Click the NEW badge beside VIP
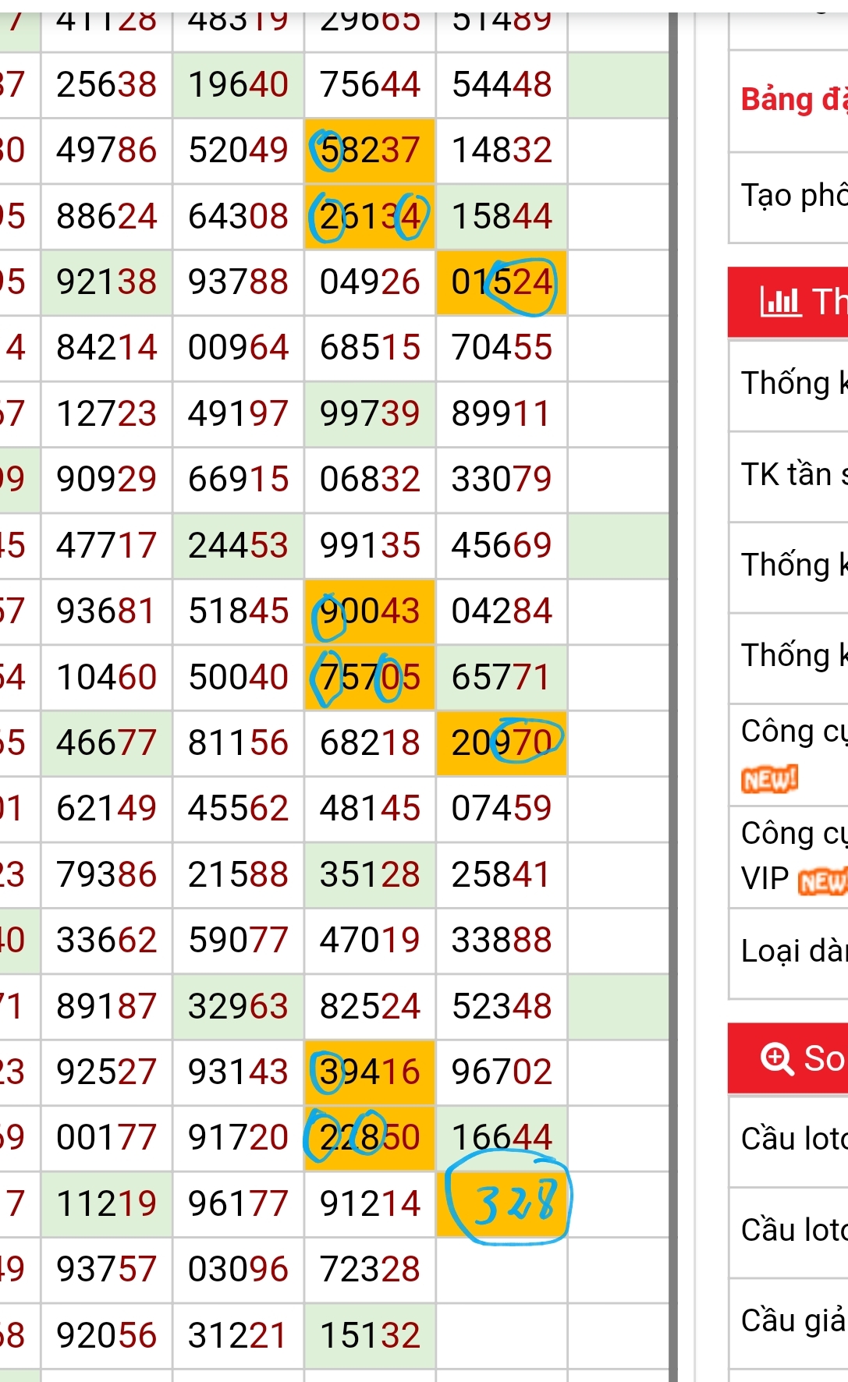Screen dimensions: 848x1382 coord(823,881)
